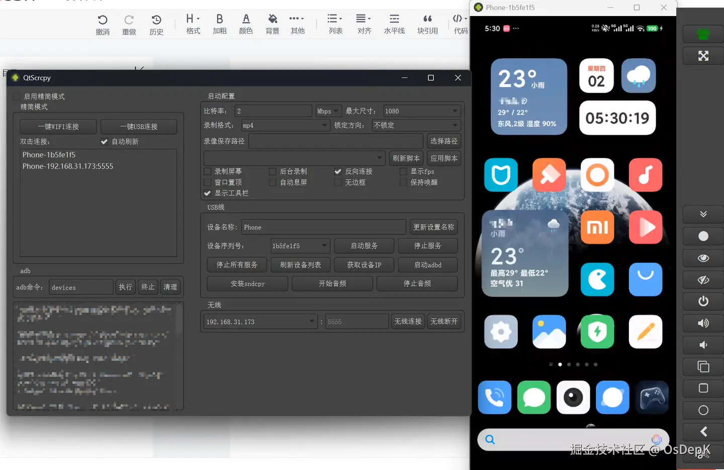Click the fullscreen icon in the phone toolbar
The width and height of the screenshot is (724, 470).
click(x=703, y=56)
